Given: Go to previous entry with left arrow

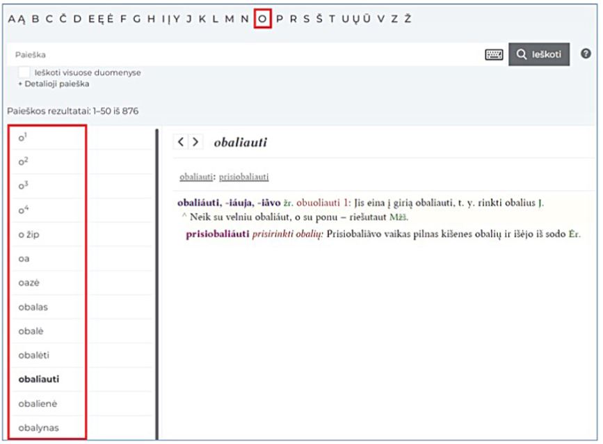Looking at the screenshot, I should click(181, 142).
